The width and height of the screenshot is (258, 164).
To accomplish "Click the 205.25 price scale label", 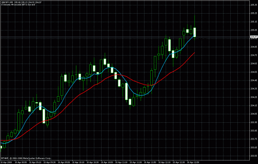I will pyautogui.click(x=254, y=13).
